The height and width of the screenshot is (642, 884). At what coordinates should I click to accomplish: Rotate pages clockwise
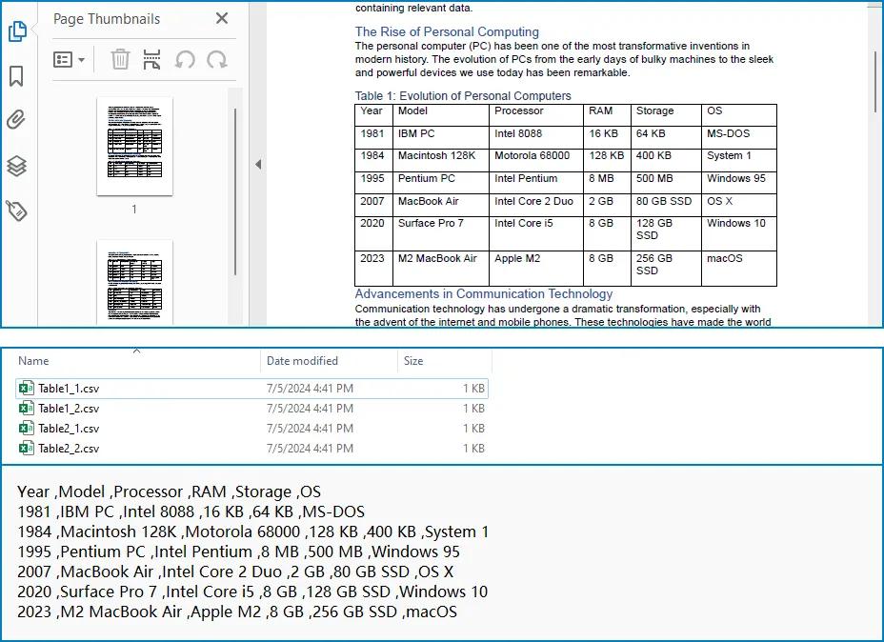pyautogui.click(x=216, y=59)
